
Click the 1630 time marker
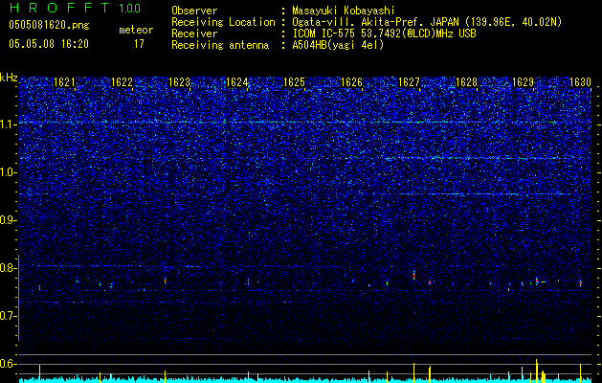580,82
